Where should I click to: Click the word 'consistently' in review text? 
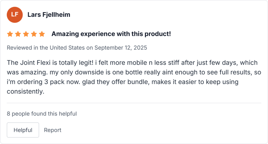click(x=24, y=91)
